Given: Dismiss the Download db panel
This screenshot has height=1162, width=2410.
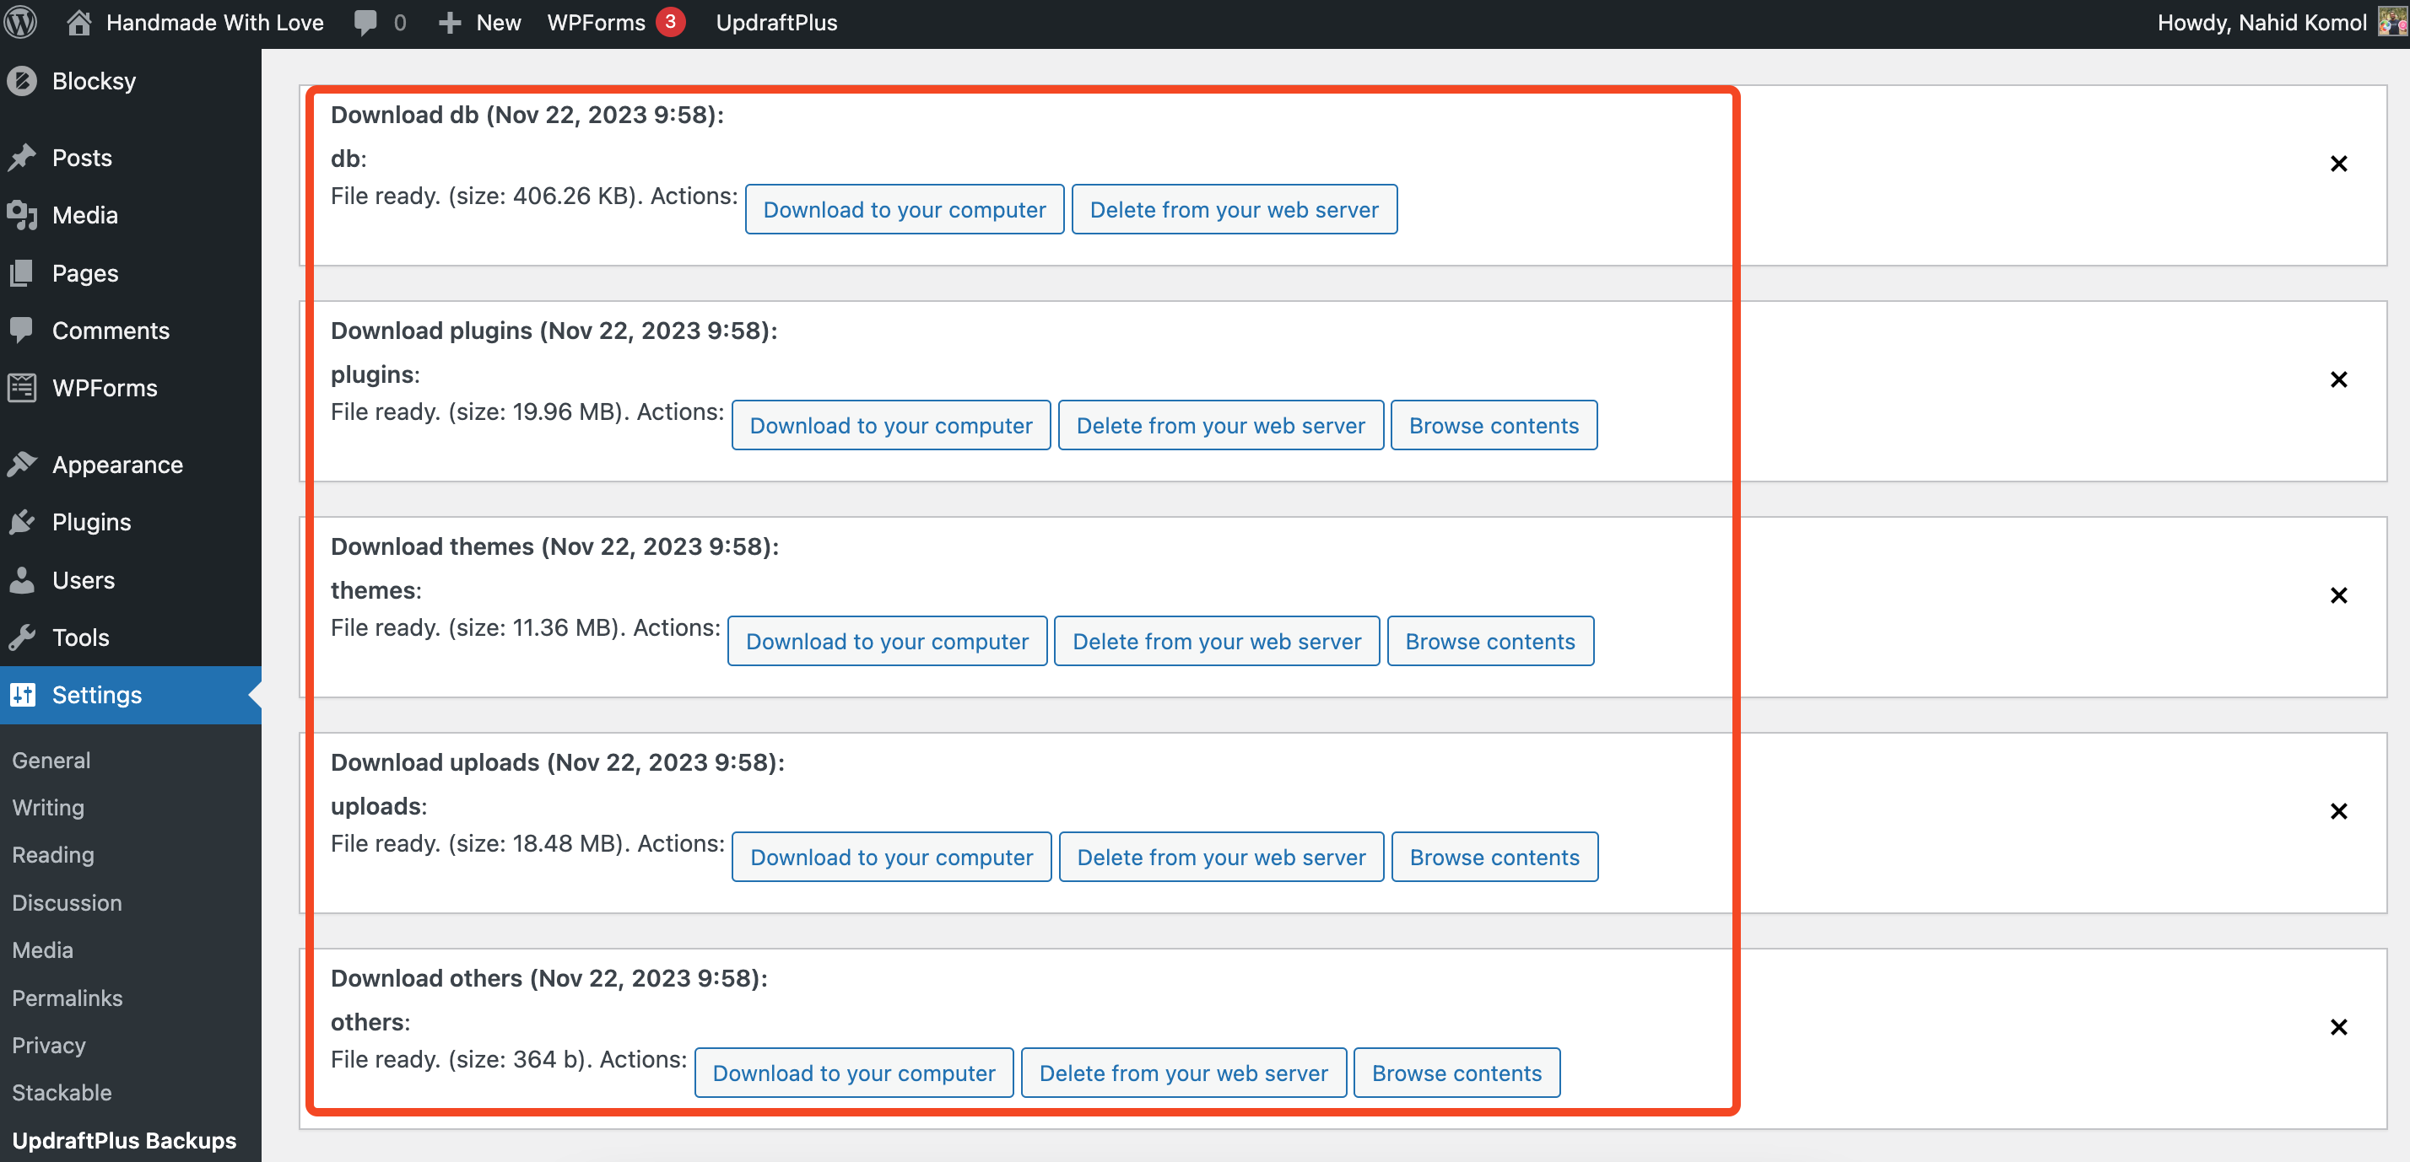Looking at the screenshot, I should [2338, 164].
